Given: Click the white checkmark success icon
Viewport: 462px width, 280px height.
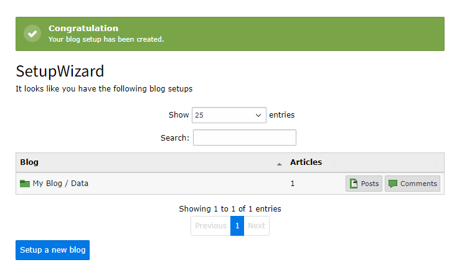Looking at the screenshot, I should (x=32, y=34).
